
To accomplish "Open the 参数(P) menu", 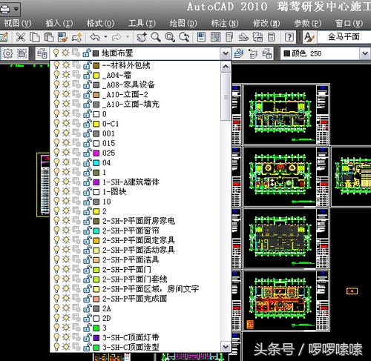I will point(307,23).
